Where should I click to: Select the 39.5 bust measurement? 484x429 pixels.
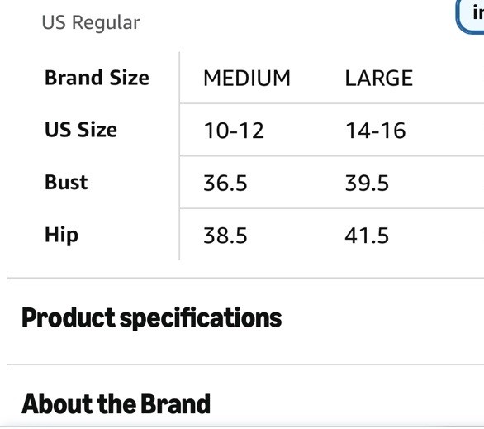point(367,183)
